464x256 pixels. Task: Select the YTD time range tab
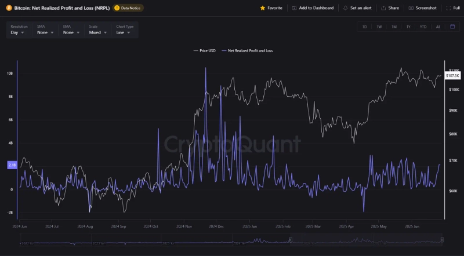423,27
